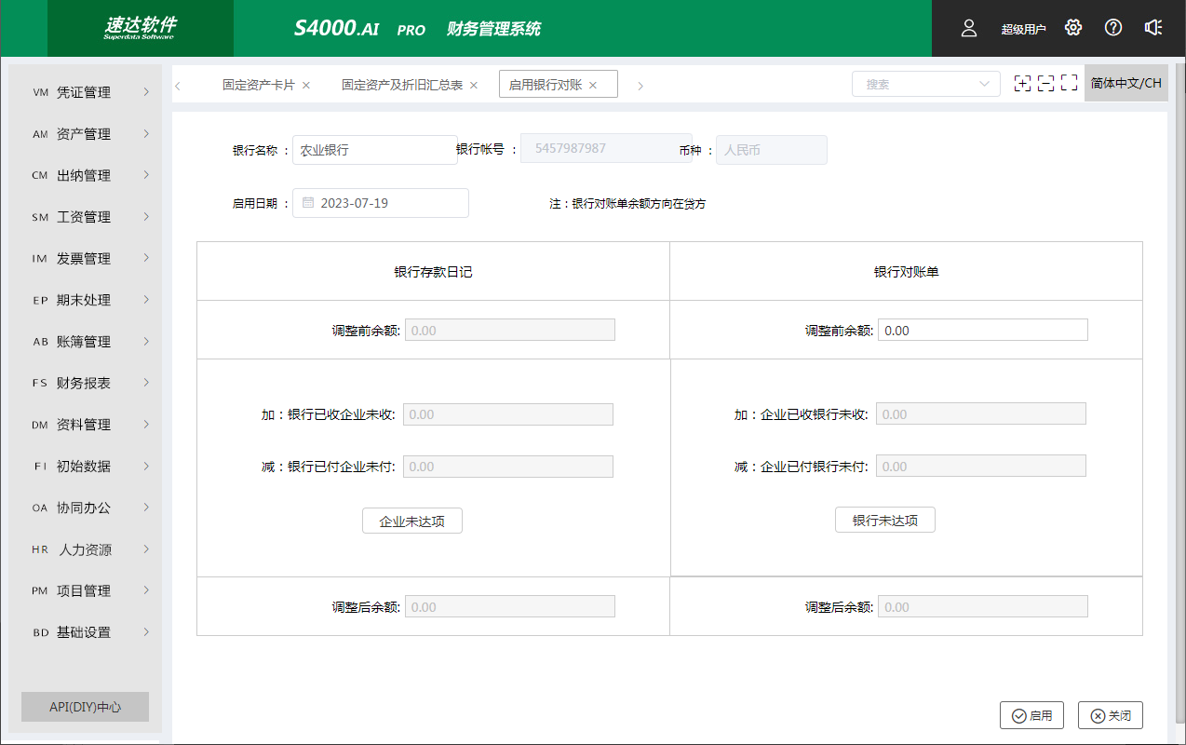
Task: Switch to the 固定资产及折旧汇总表 tab
Action: point(402,85)
